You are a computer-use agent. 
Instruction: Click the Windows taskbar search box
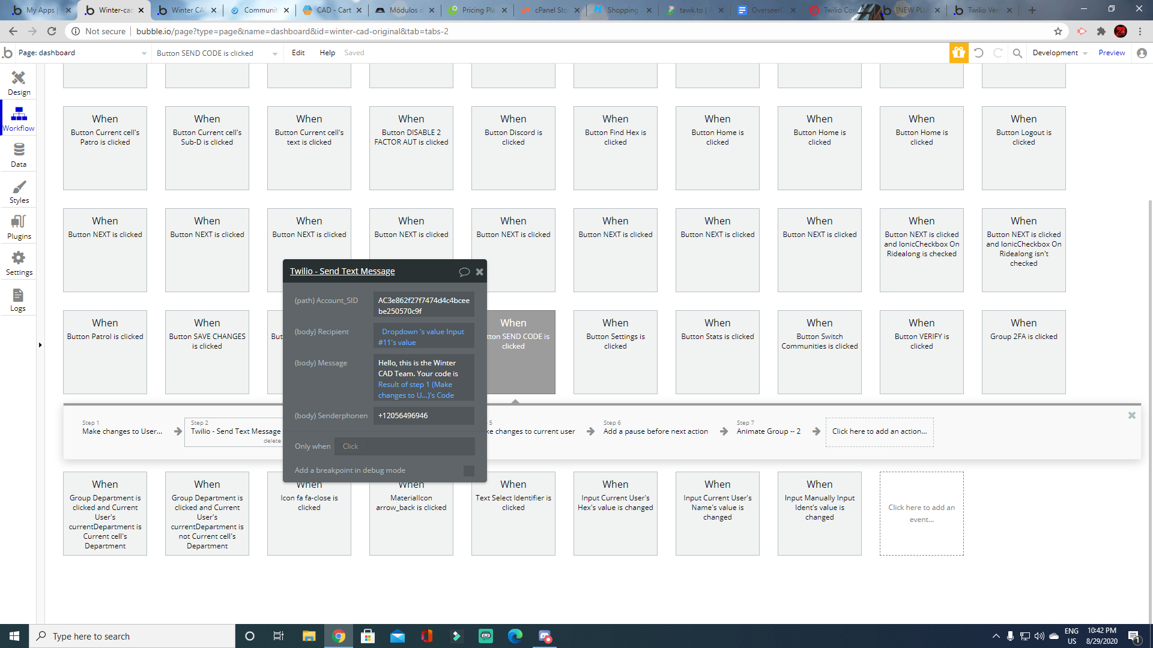(x=132, y=636)
